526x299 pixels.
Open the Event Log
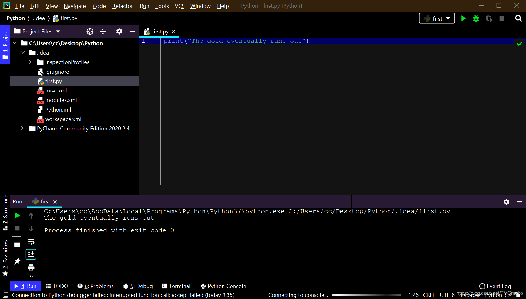(x=495, y=286)
